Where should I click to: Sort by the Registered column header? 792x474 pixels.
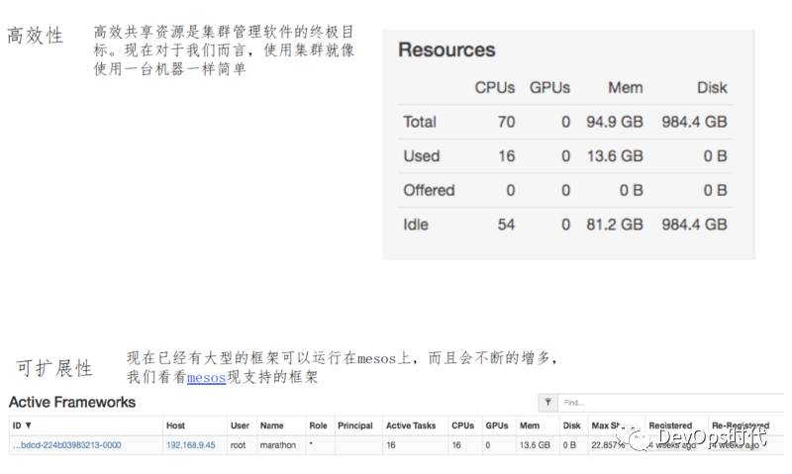pyautogui.click(x=670, y=426)
